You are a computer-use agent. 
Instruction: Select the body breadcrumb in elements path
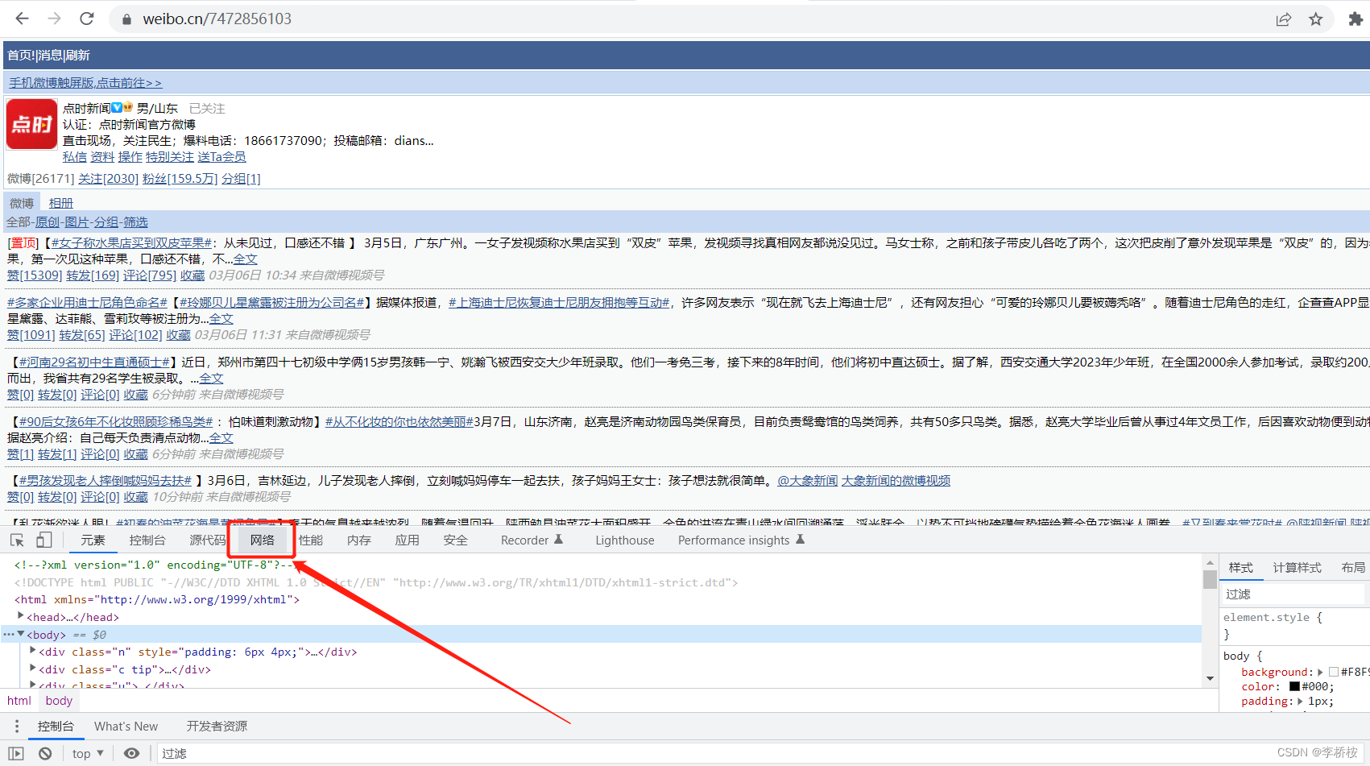(x=59, y=701)
